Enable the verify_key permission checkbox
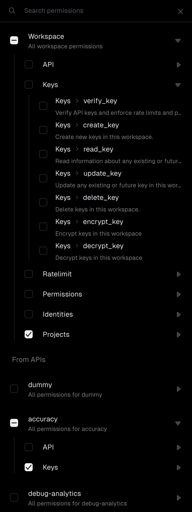The height and width of the screenshot is (512, 192). click(43, 106)
